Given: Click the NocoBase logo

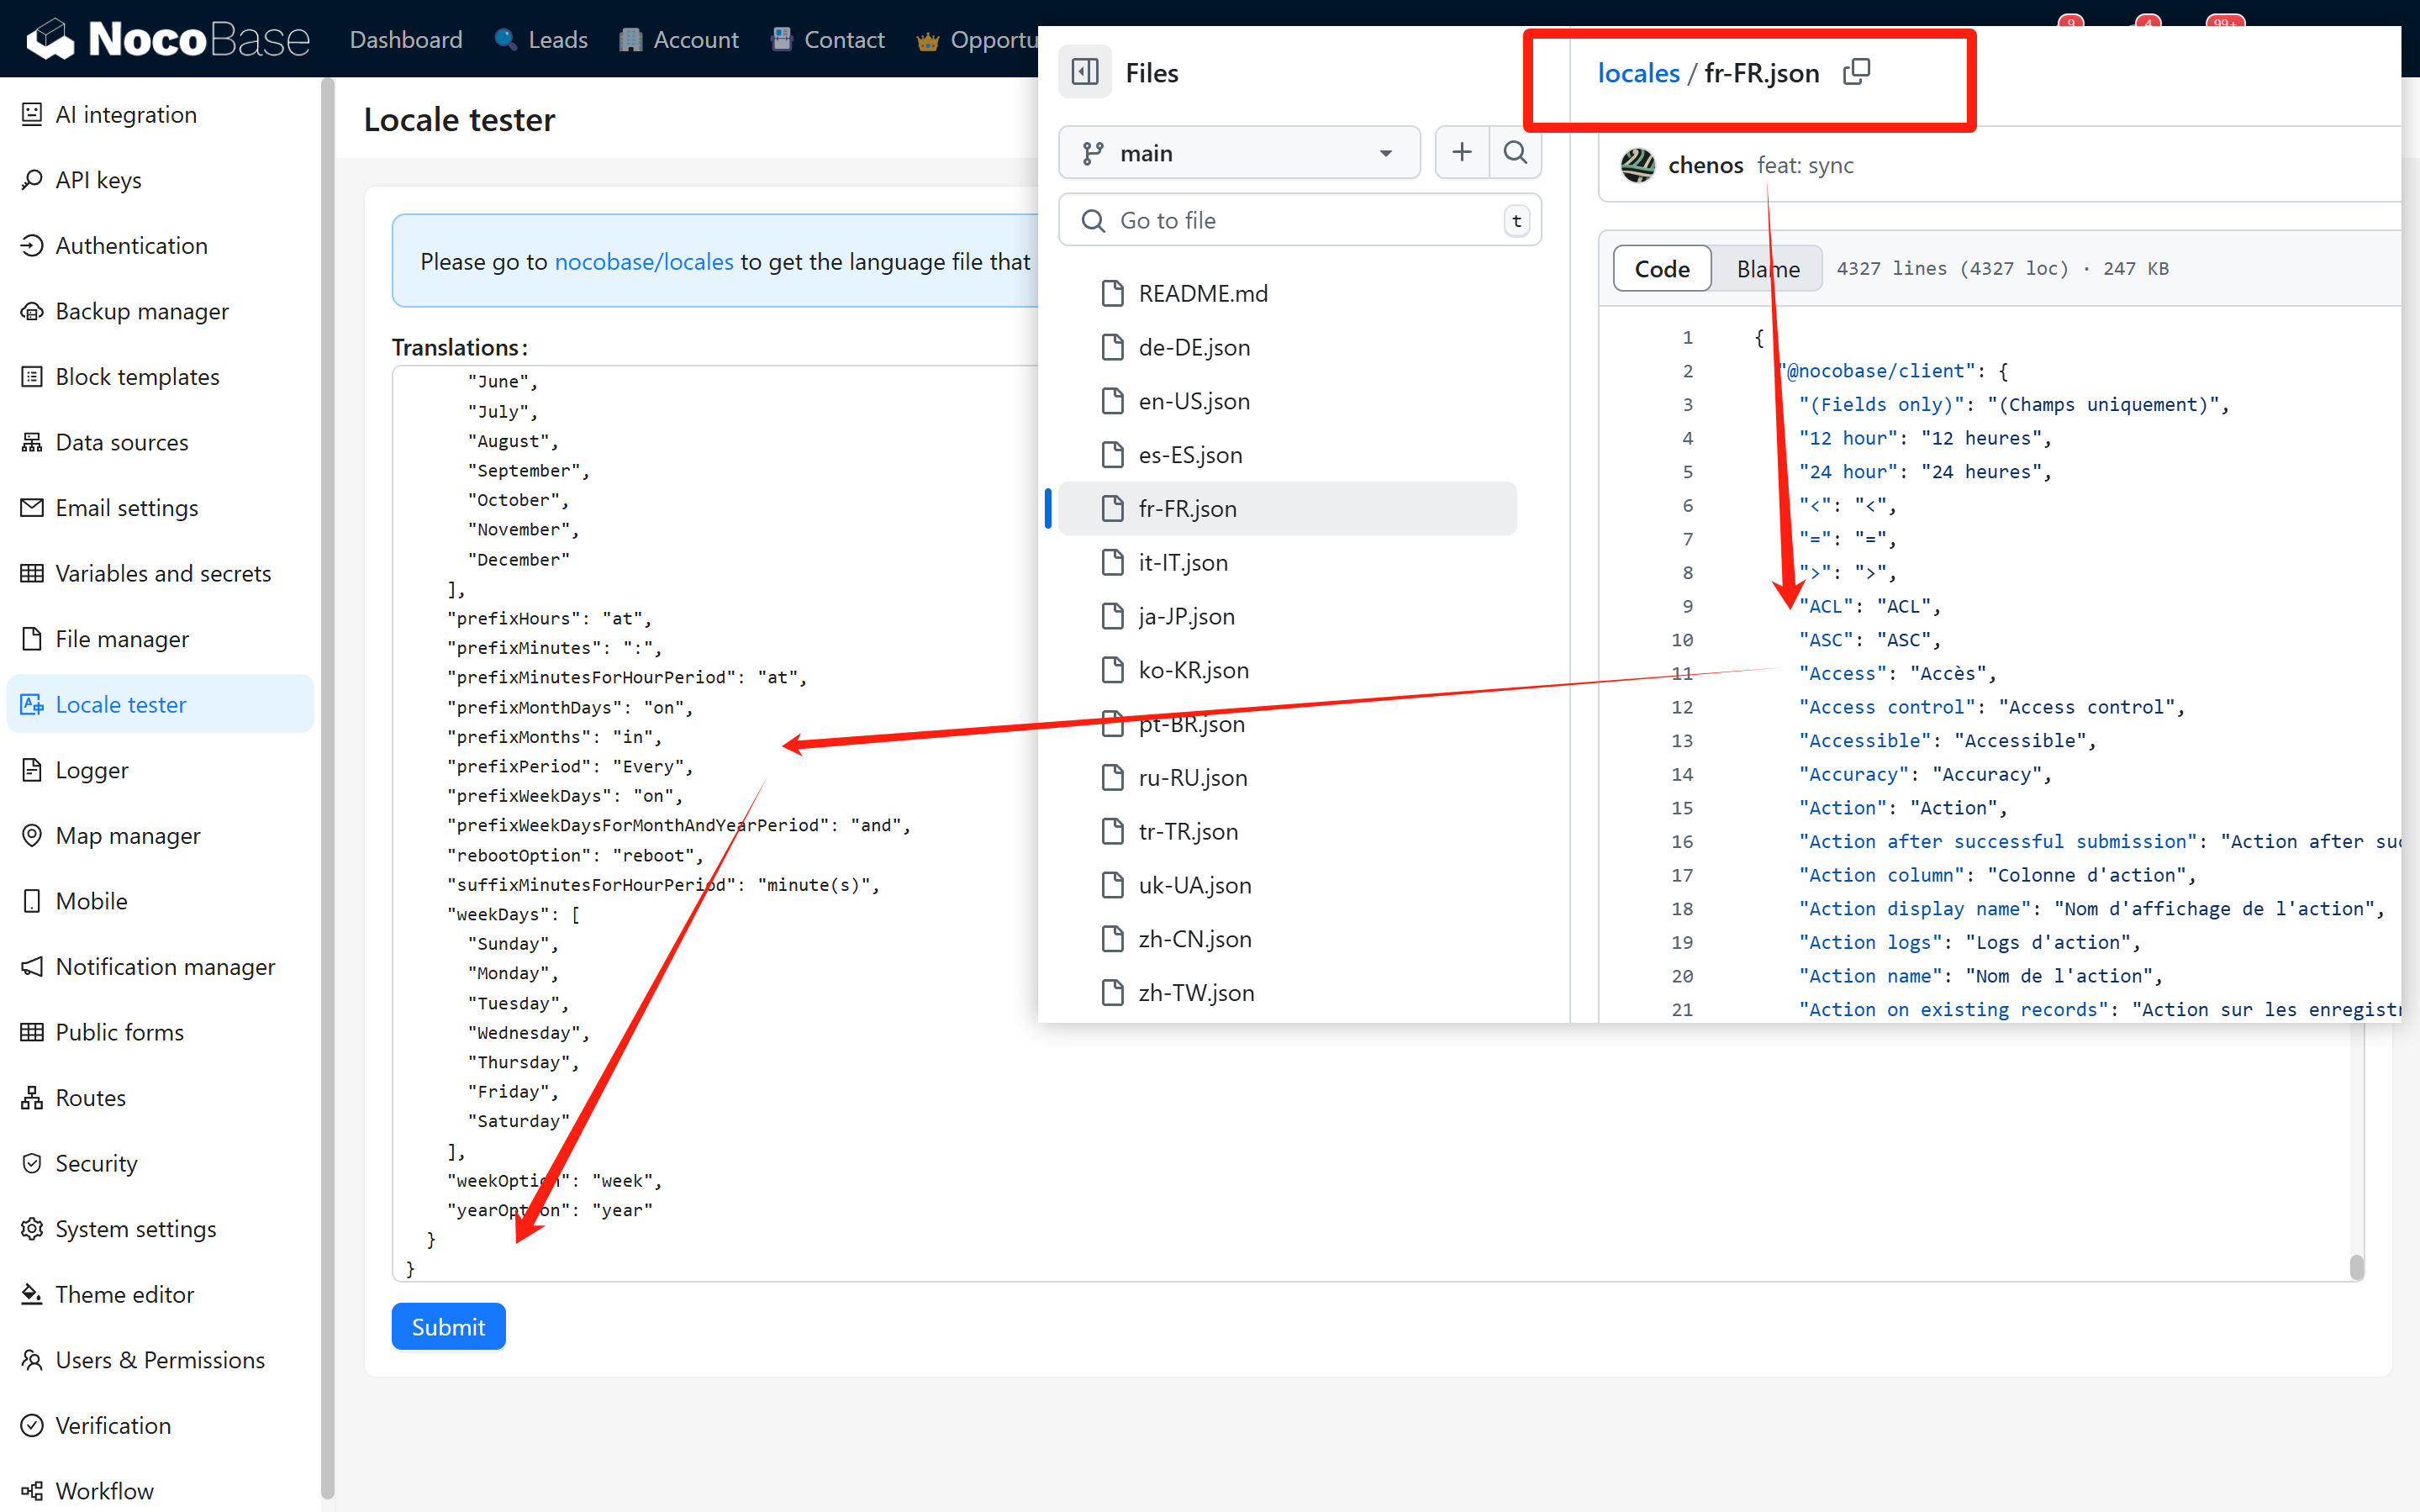Looking at the screenshot, I should coord(167,39).
